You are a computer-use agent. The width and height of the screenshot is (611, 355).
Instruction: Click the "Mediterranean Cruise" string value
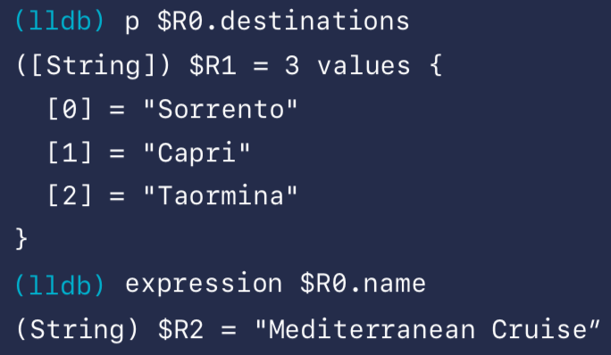pos(428,329)
